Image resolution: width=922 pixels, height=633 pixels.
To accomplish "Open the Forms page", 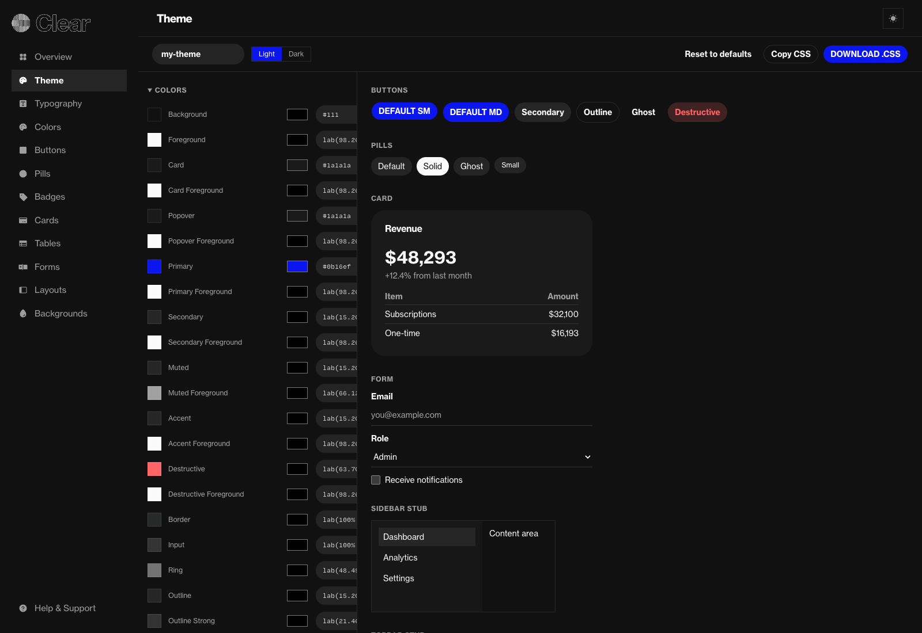I will [x=69, y=267].
